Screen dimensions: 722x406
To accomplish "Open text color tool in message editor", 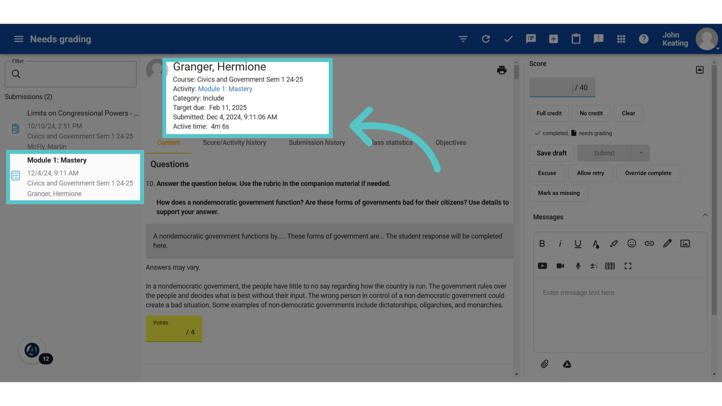I will [x=596, y=244].
